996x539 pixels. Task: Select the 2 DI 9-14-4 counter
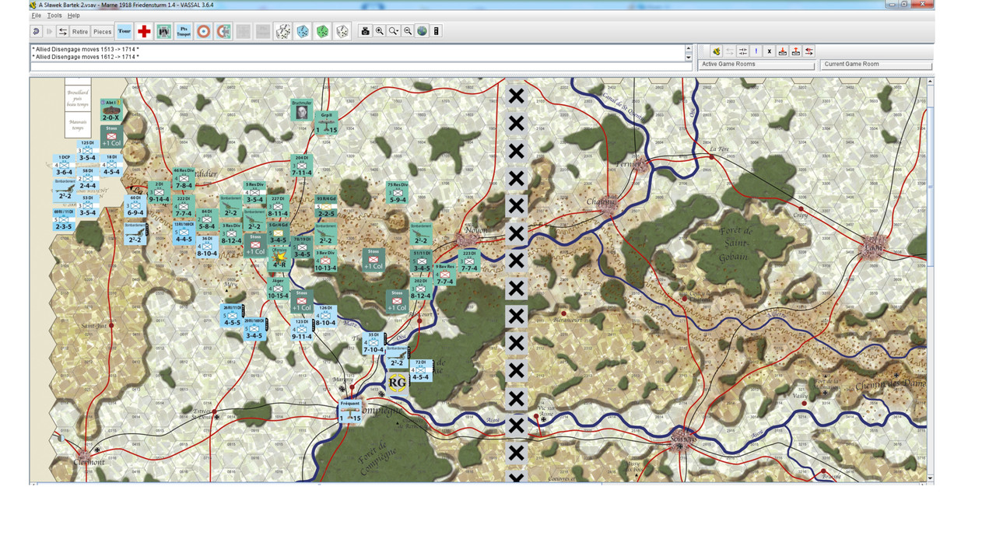159,193
